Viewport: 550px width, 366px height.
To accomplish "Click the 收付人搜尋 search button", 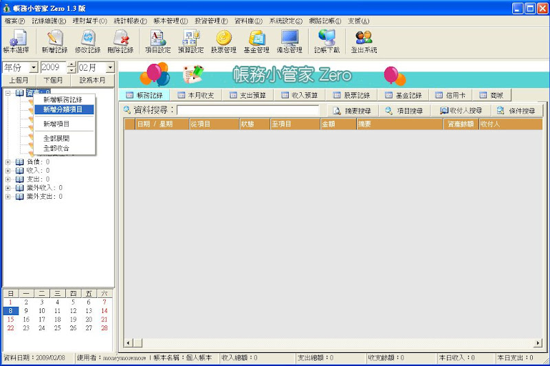I will (461, 111).
